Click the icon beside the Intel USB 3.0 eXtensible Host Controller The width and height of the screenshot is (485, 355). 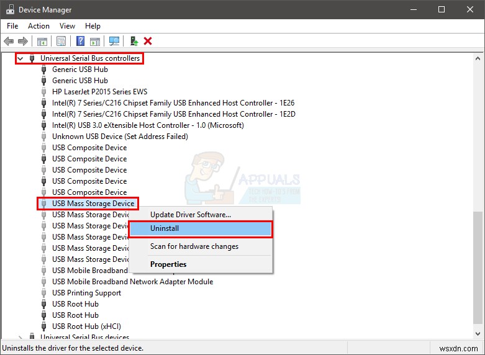click(44, 125)
